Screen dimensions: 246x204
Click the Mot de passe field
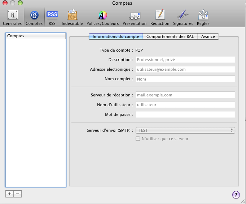pyautogui.click(x=185, y=114)
